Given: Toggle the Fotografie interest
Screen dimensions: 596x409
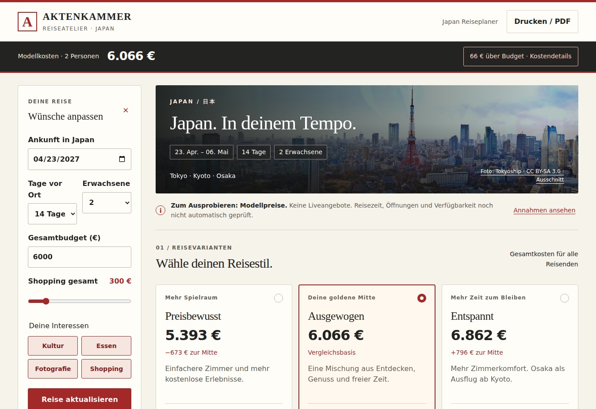Looking at the screenshot, I should click(x=53, y=369).
